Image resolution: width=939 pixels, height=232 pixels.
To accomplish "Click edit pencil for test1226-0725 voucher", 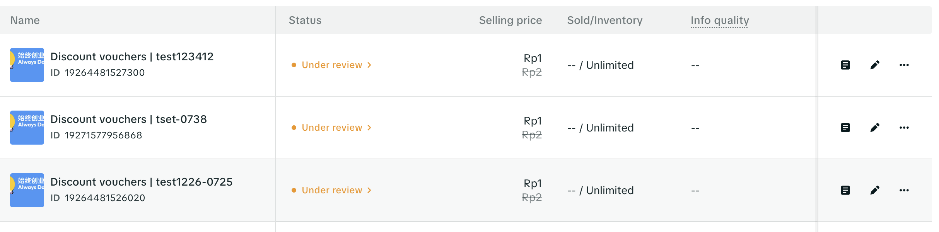I will pyautogui.click(x=875, y=190).
